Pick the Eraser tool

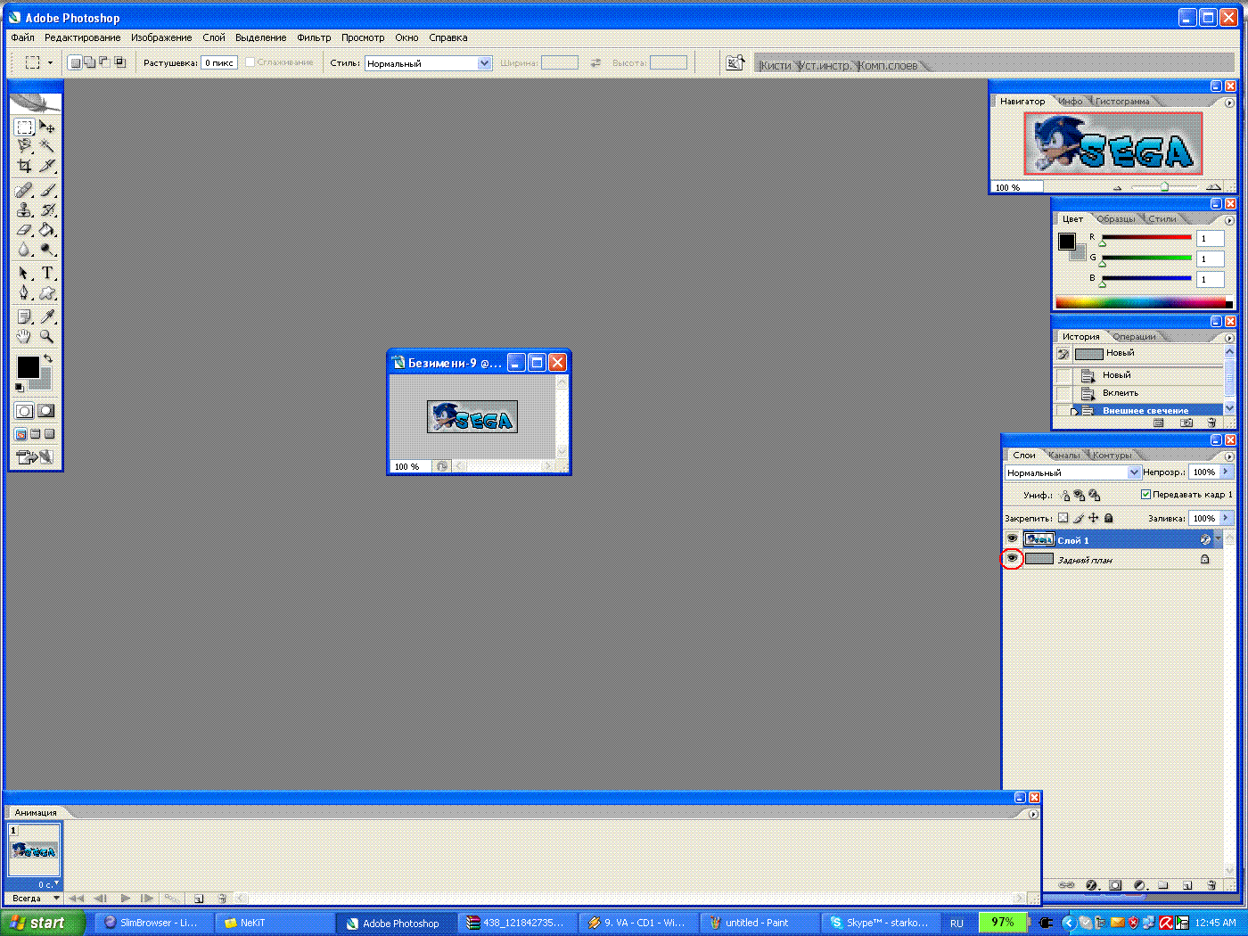click(x=24, y=230)
